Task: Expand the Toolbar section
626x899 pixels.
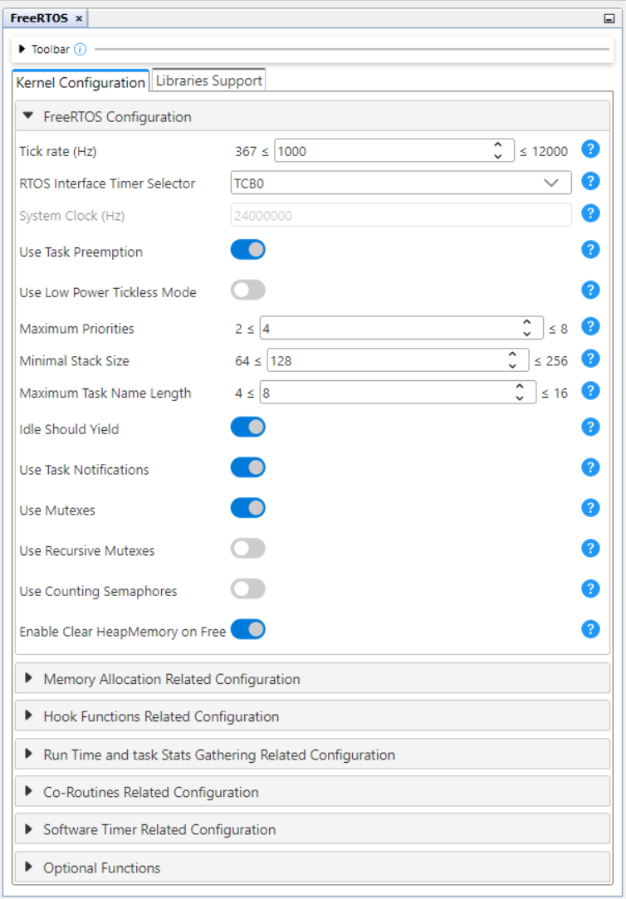Action: (22, 49)
